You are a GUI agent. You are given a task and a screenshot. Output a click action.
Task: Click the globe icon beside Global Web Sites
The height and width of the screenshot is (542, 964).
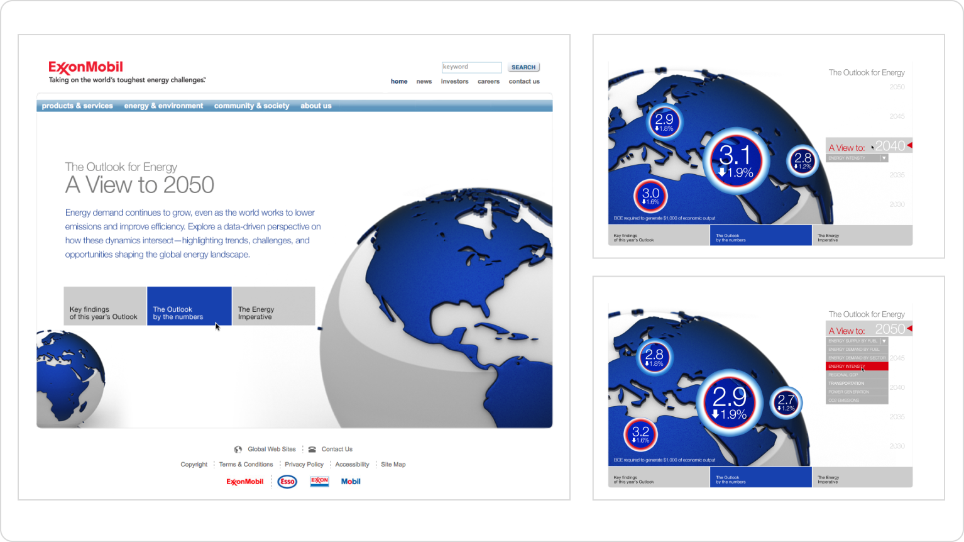238,450
